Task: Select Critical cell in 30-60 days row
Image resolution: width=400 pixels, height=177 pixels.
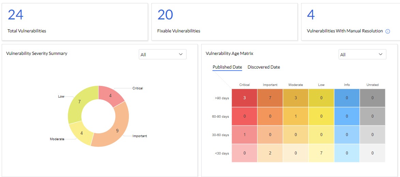Action: click(245, 135)
